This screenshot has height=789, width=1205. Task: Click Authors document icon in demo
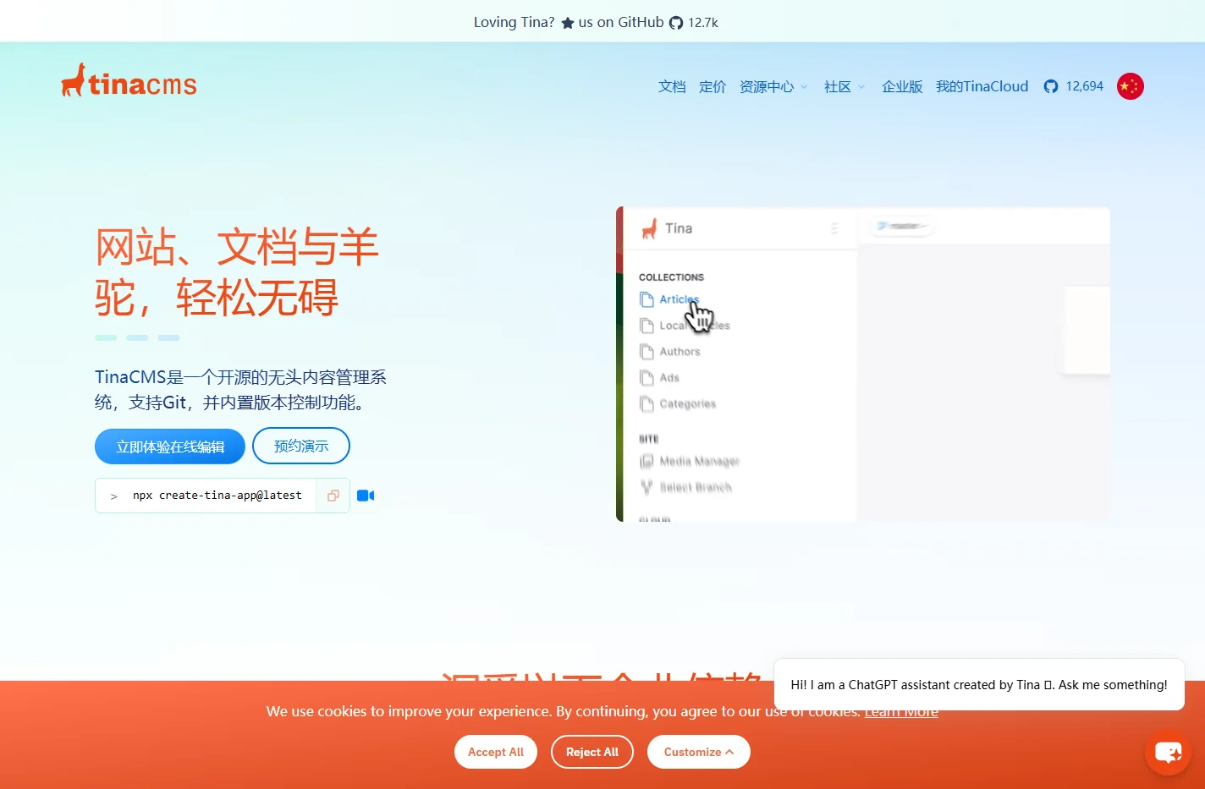[647, 352]
